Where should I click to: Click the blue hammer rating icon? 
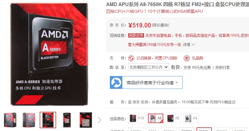116,82
